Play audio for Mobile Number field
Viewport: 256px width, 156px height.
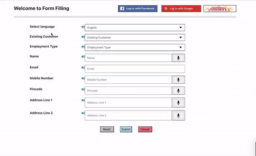(x=83, y=78)
